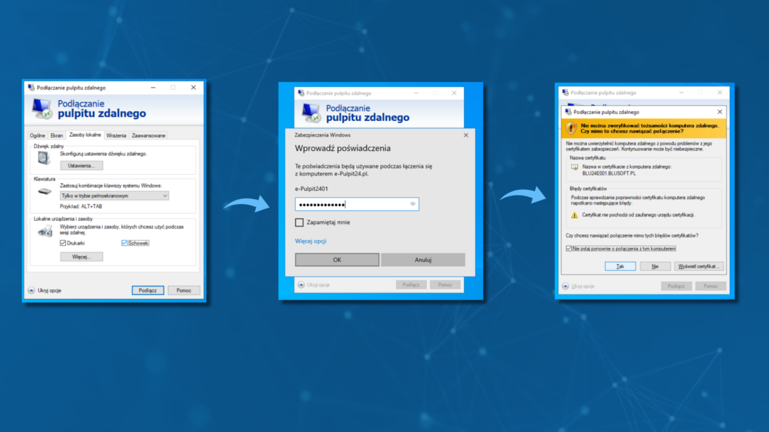Click into the password input field

coord(349,204)
